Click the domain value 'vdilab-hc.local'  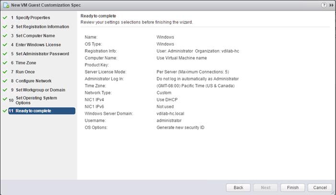(170, 113)
